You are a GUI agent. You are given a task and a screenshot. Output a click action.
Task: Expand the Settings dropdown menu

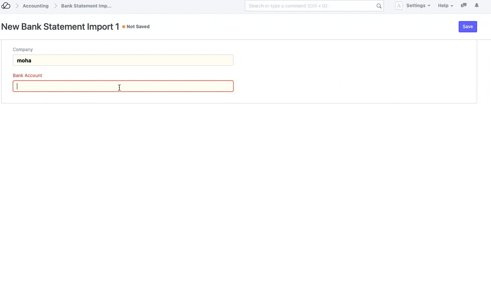click(418, 6)
